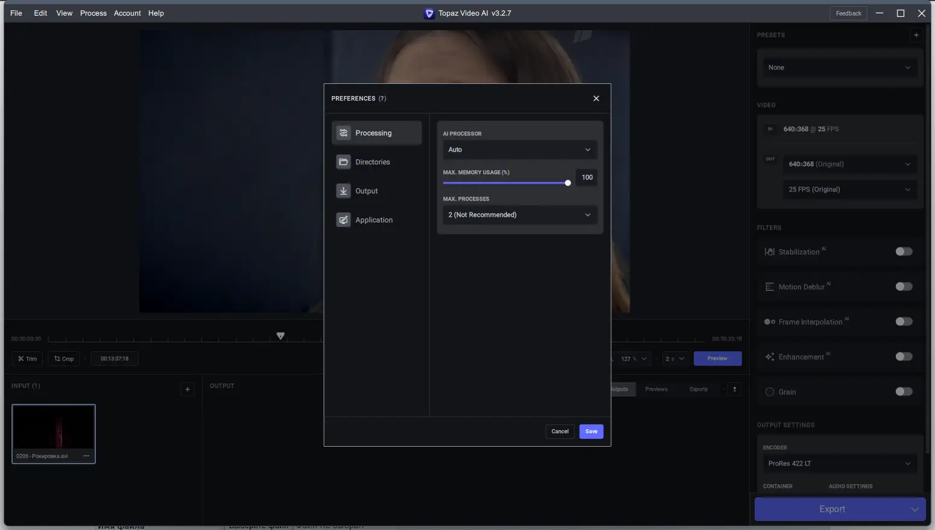Open the Processing preferences section

(x=376, y=133)
